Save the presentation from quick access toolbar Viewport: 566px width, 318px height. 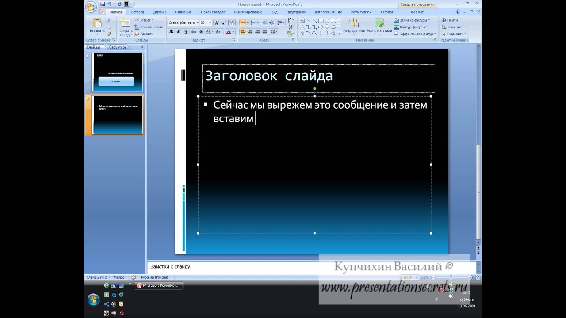(103, 4)
